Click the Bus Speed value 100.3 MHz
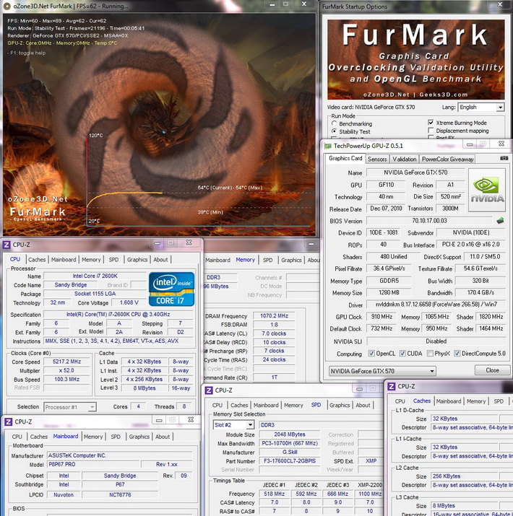513x516 pixels. pos(66,380)
